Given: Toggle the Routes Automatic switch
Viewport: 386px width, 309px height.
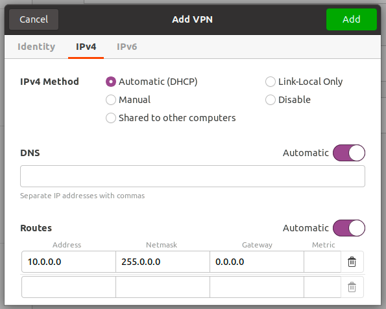Looking at the screenshot, I should [349, 228].
